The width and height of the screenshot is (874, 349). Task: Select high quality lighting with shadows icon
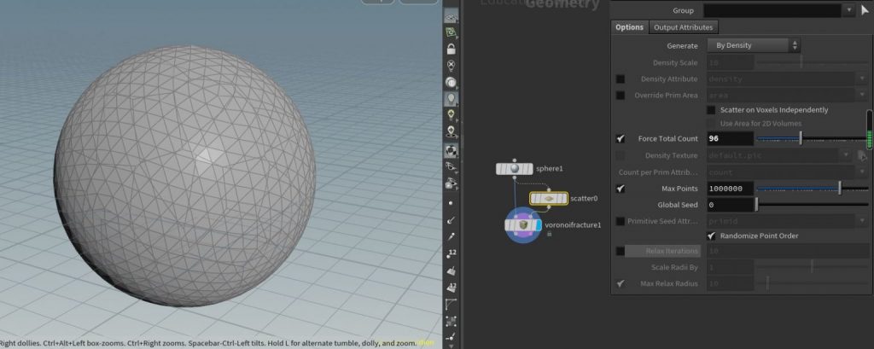[451, 131]
